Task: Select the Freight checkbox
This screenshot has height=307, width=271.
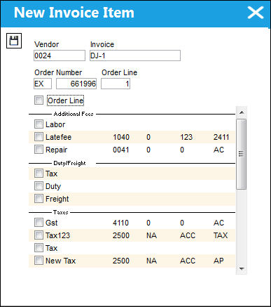Action: (39, 199)
